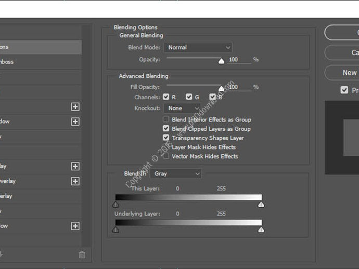Select the Bevel & Emboss 'nboss' row

point(41,62)
